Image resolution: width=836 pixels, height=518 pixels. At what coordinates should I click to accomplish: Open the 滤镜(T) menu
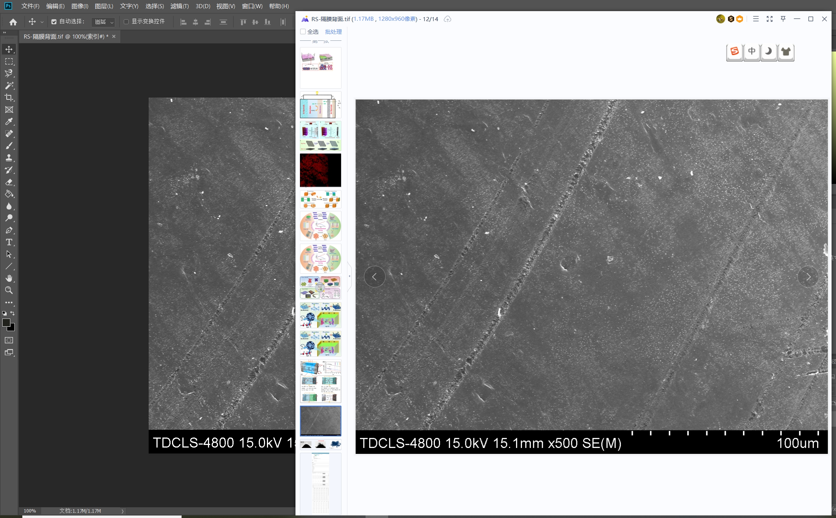pos(179,6)
